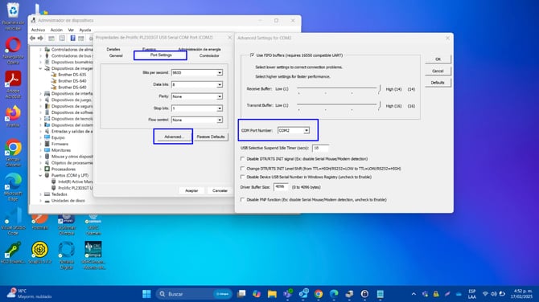
Task: Open the Parity dropdown
Action: (220, 96)
